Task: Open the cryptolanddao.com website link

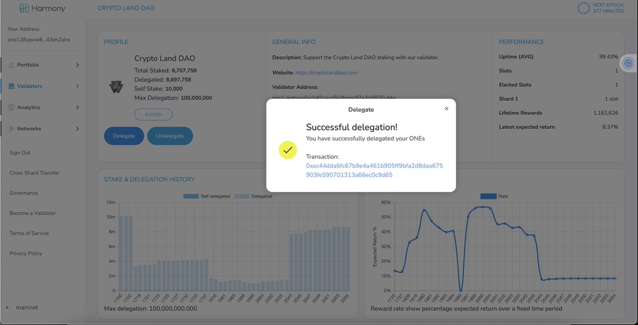Action: coord(326,72)
